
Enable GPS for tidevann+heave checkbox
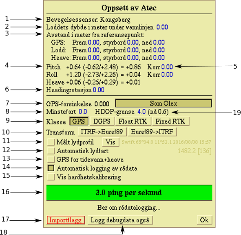51,159
